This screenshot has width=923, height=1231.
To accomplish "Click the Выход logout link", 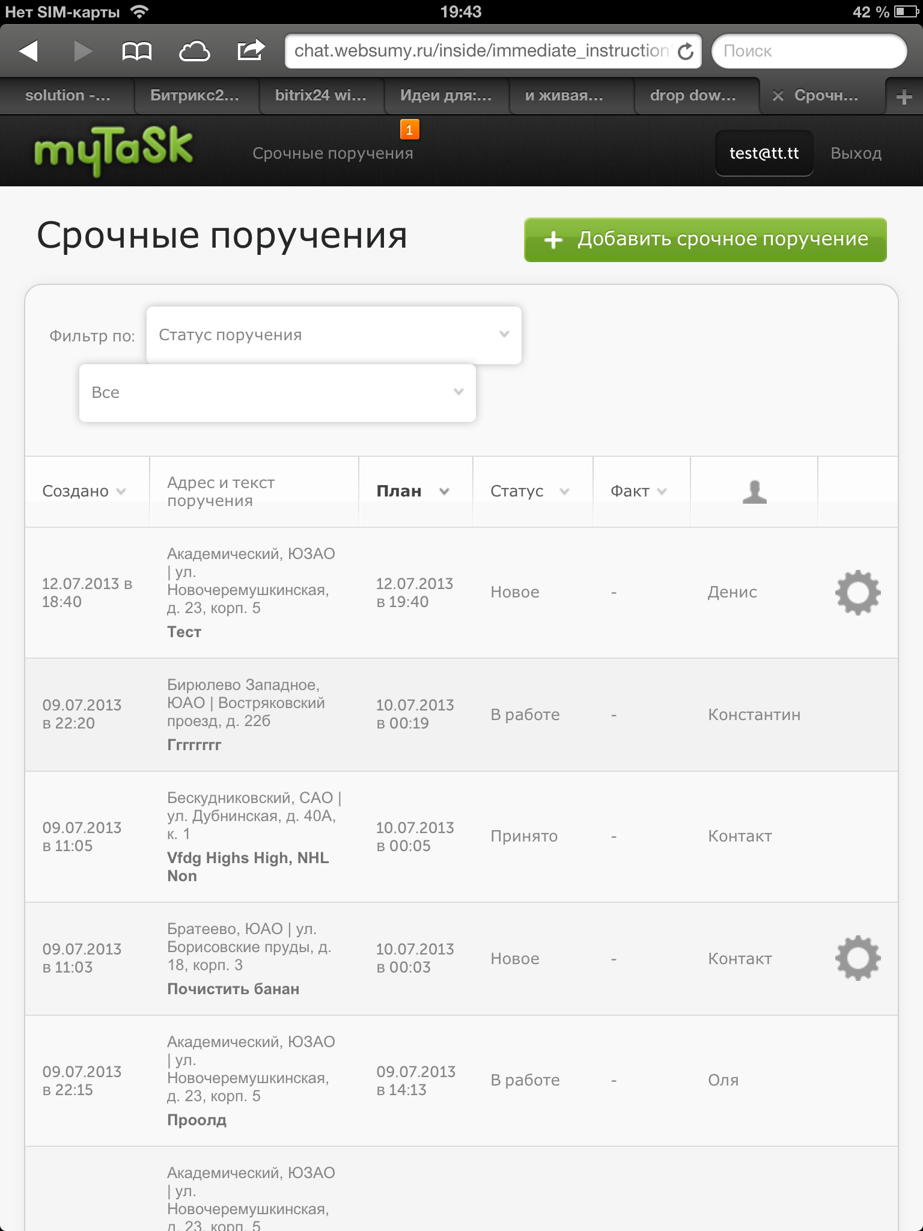I will 856,153.
